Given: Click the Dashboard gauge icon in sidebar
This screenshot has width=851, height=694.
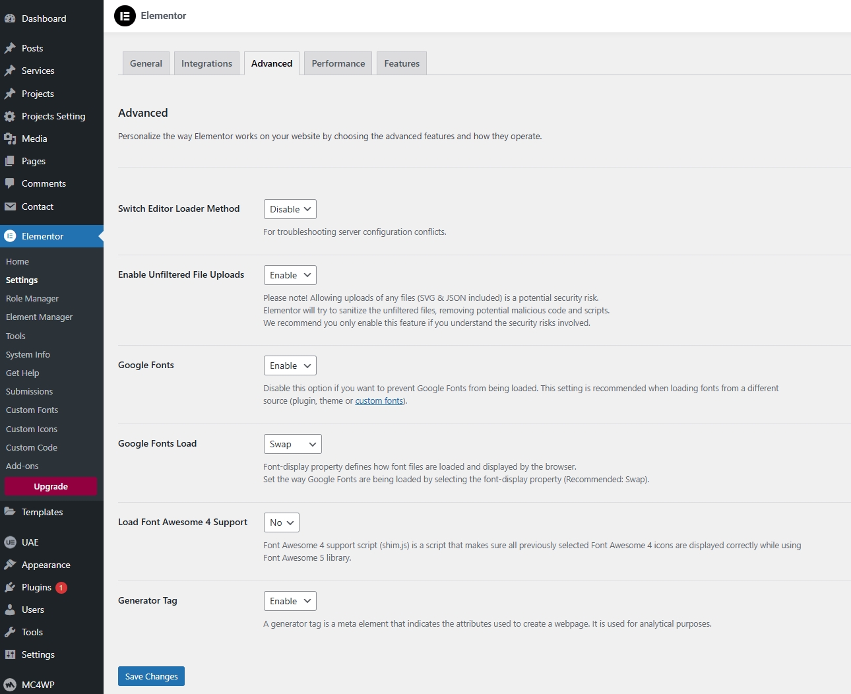Looking at the screenshot, I should click(10, 18).
